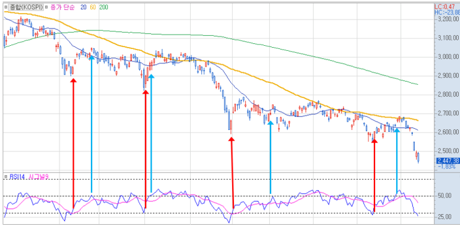Click the green 200 moving average period
460x226 pixels.
[x=103, y=7]
